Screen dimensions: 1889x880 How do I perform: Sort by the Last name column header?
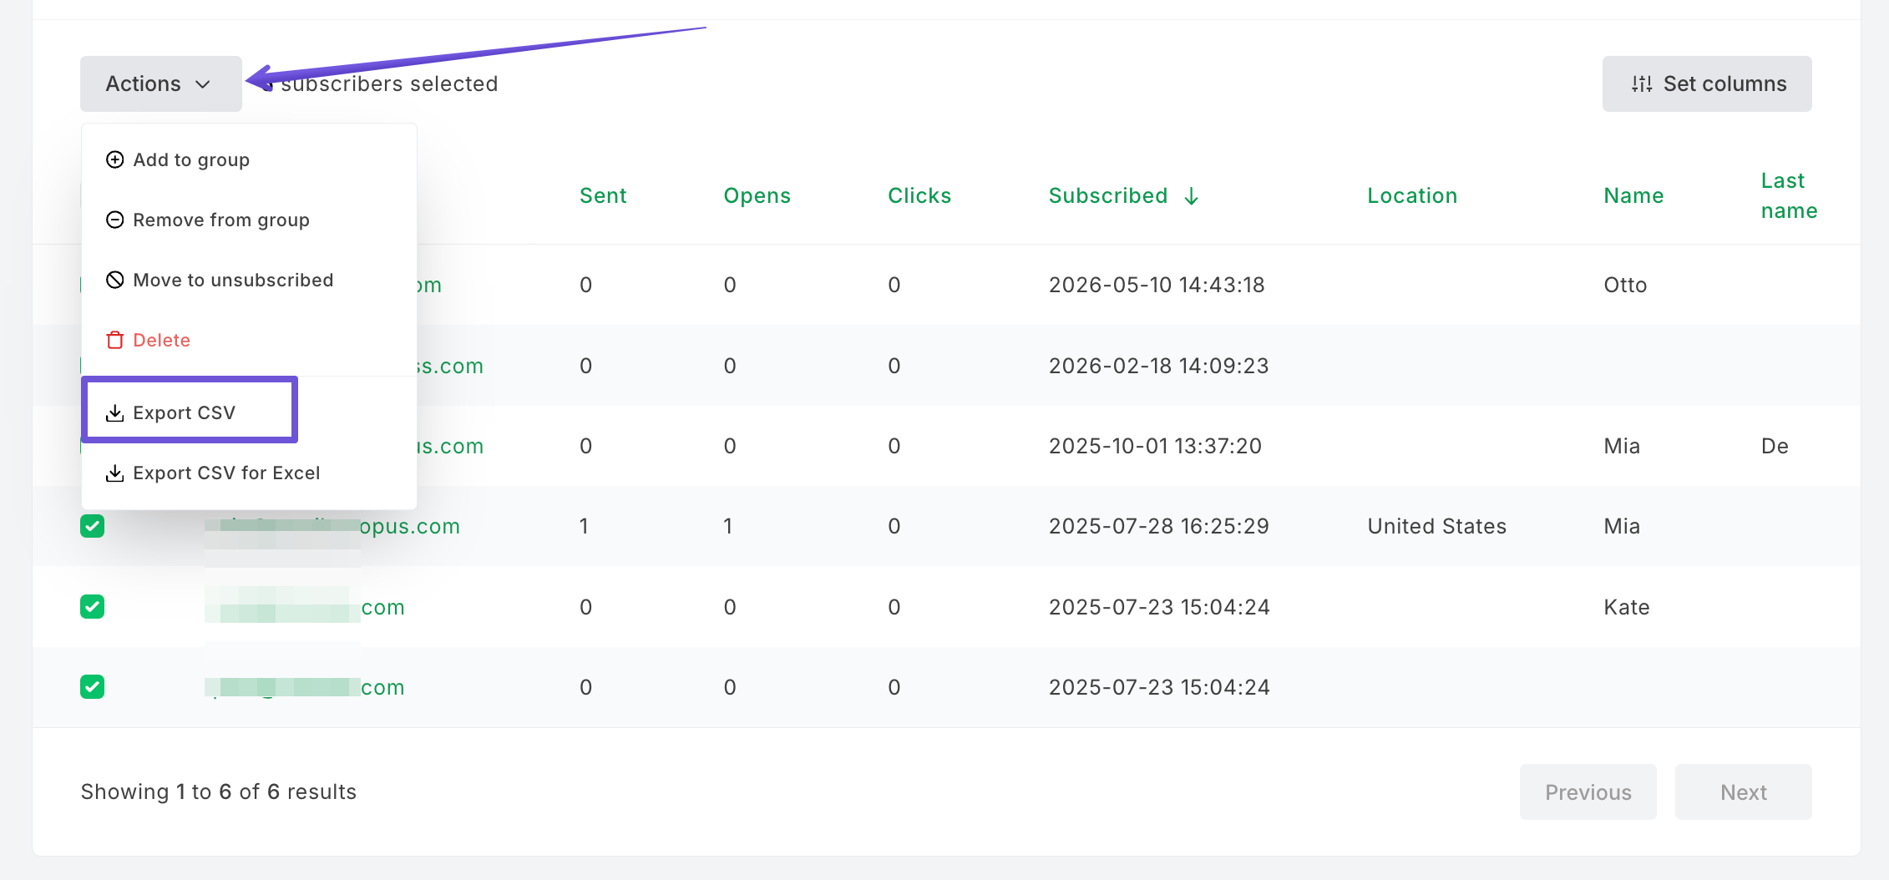click(1789, 195)
